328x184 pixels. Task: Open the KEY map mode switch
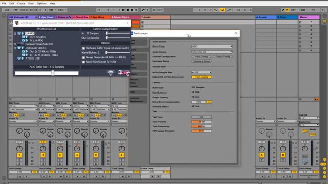[293, 10]
